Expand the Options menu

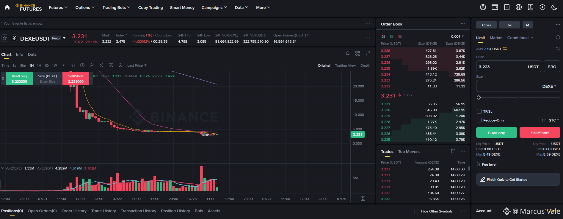point(85,7)
